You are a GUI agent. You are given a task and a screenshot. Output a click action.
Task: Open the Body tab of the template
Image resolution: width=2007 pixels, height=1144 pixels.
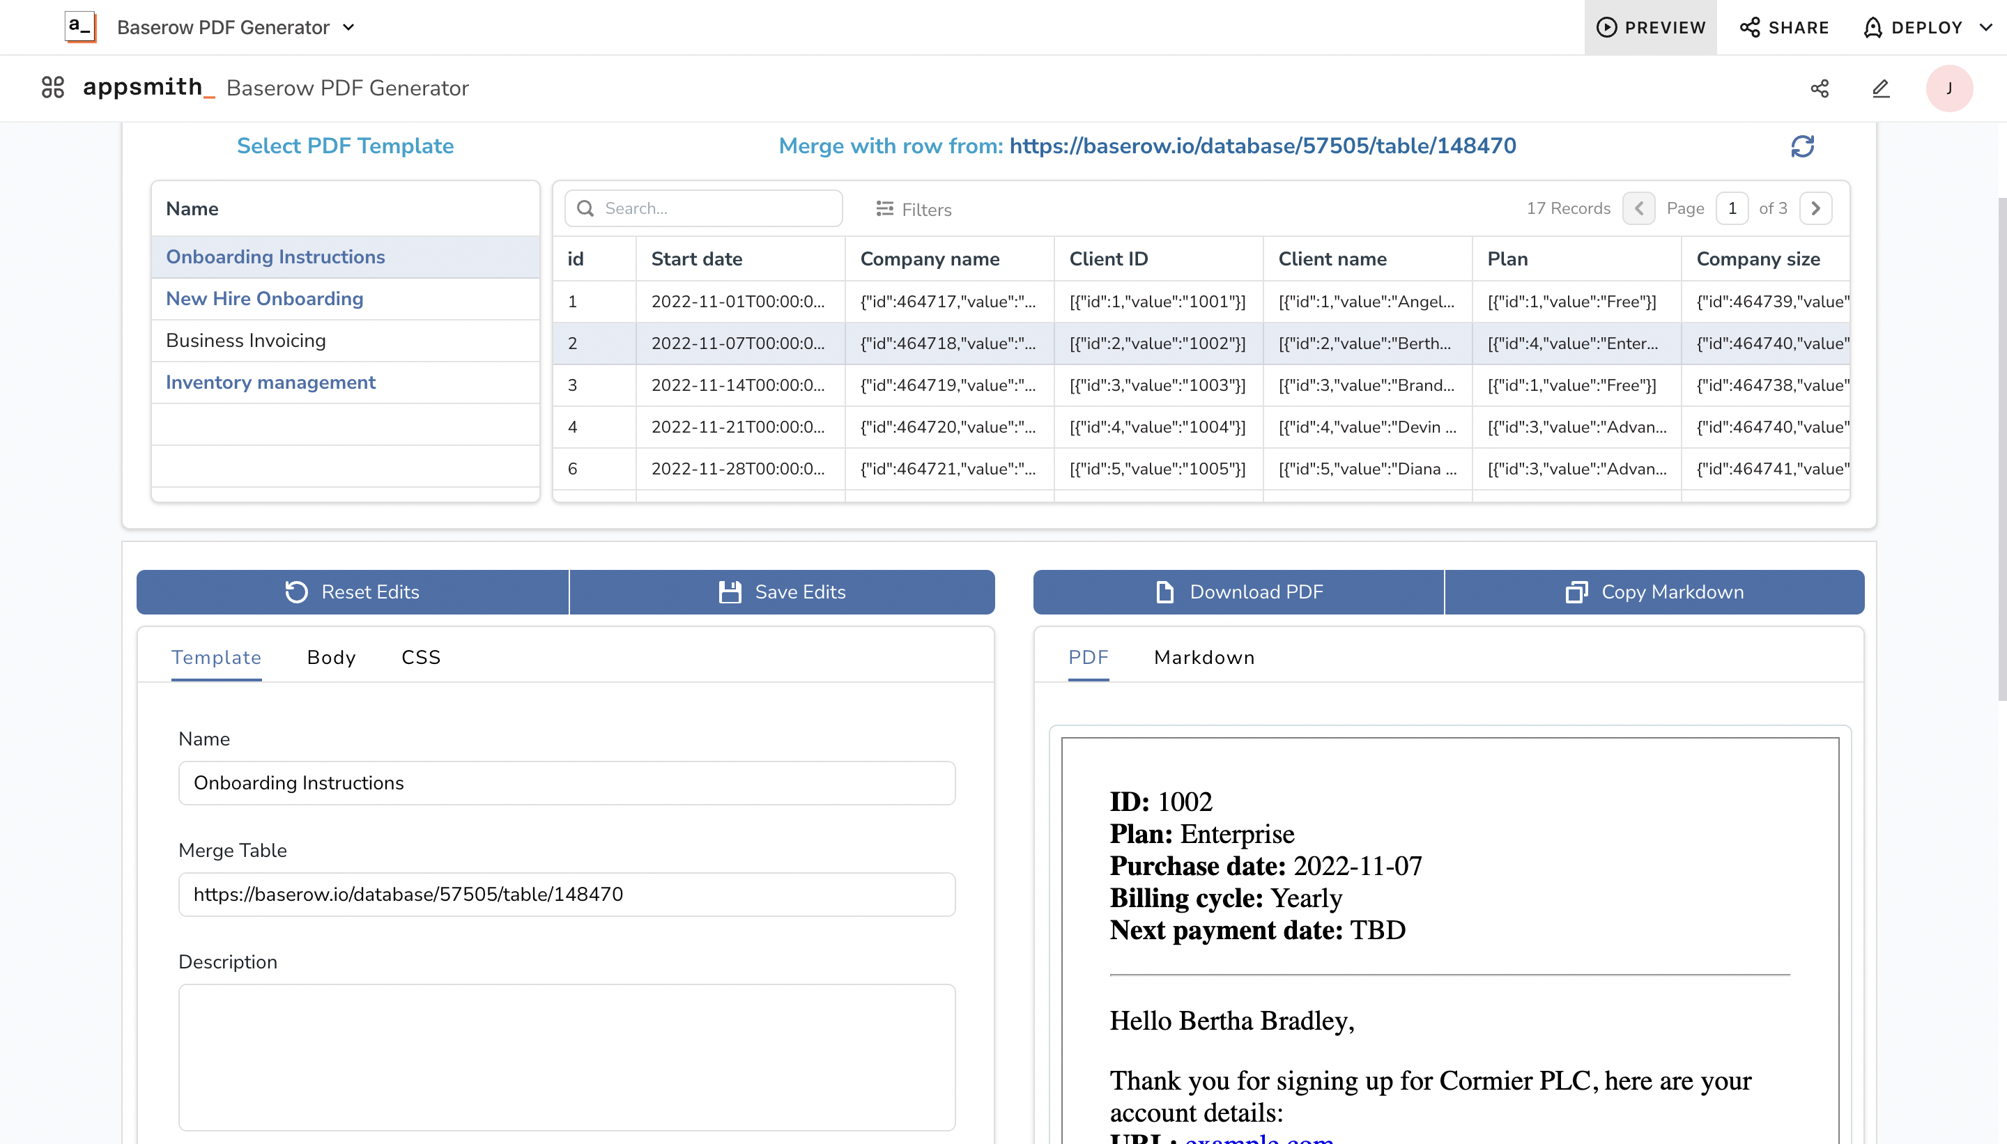331,657
